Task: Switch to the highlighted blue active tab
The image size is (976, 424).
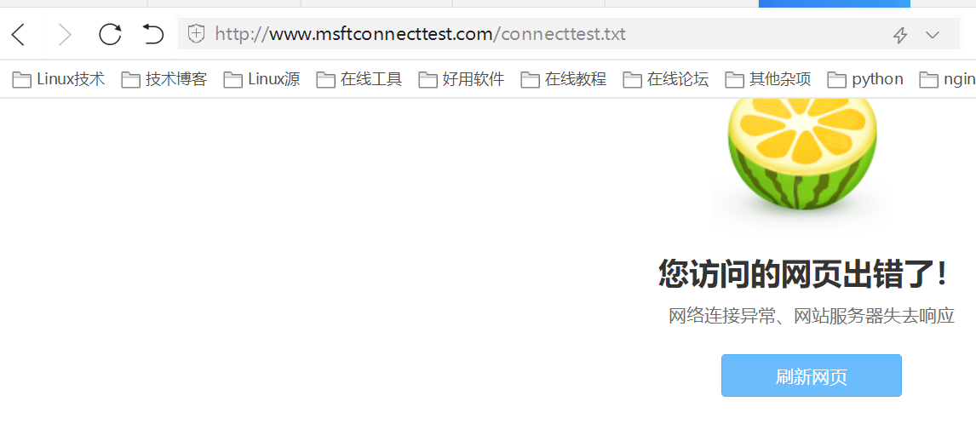Action: pos(834,3)
